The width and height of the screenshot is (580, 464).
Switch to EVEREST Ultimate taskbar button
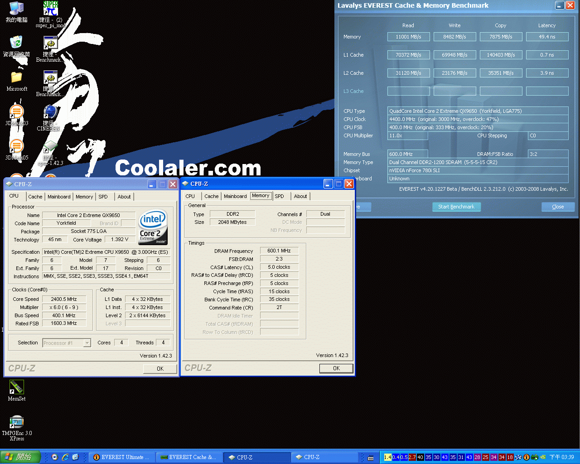[x=121, y=457]
